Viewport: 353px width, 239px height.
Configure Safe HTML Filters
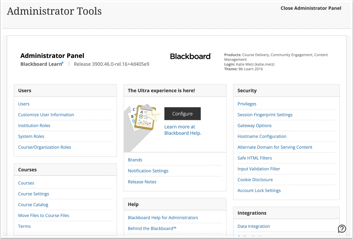(255, 158)
